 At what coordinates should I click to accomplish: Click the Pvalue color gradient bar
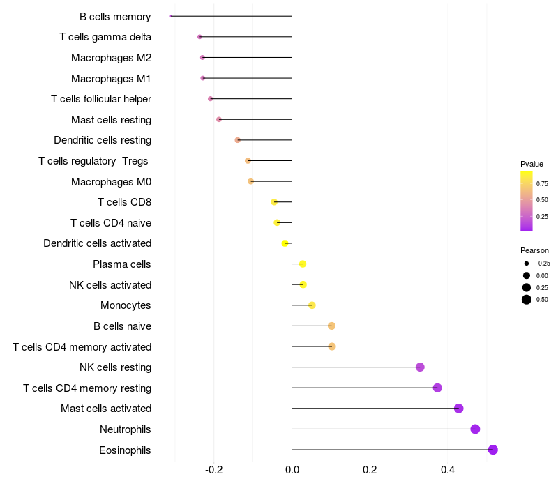coord(527,201)
